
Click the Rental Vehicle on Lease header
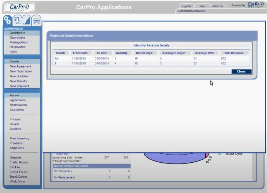coord(92,166)
